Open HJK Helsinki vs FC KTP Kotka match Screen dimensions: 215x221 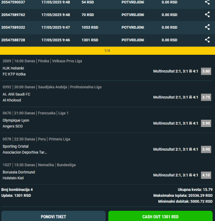click(x=14, y=71)
